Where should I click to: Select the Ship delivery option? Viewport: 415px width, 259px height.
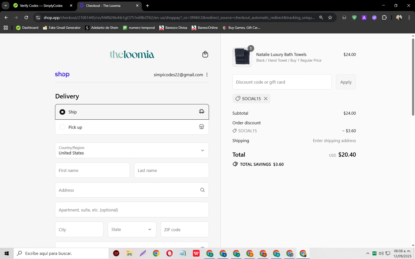132,112
